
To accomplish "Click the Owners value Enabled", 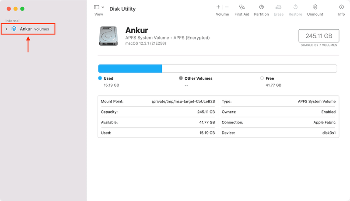I will pos(329,112).
